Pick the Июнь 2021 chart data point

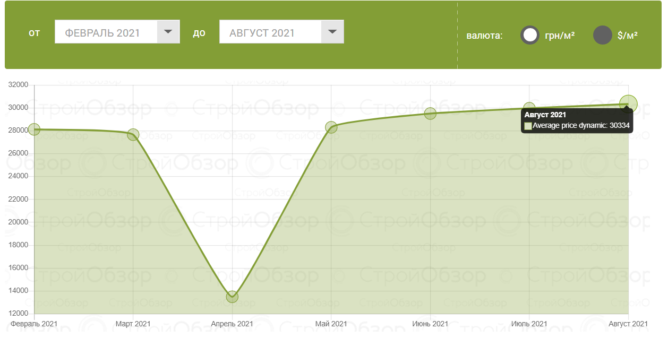(x=430, y=114)
